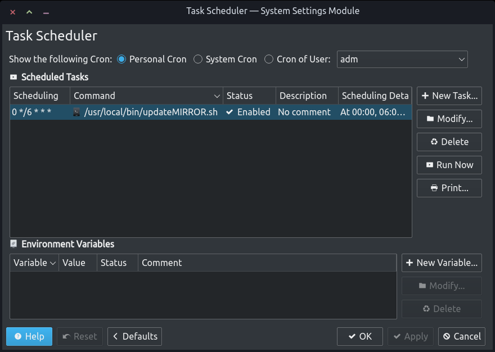This screenshot has width=495, height=352.
Task: Select the Cron of User option
Action: coord(269,60)
